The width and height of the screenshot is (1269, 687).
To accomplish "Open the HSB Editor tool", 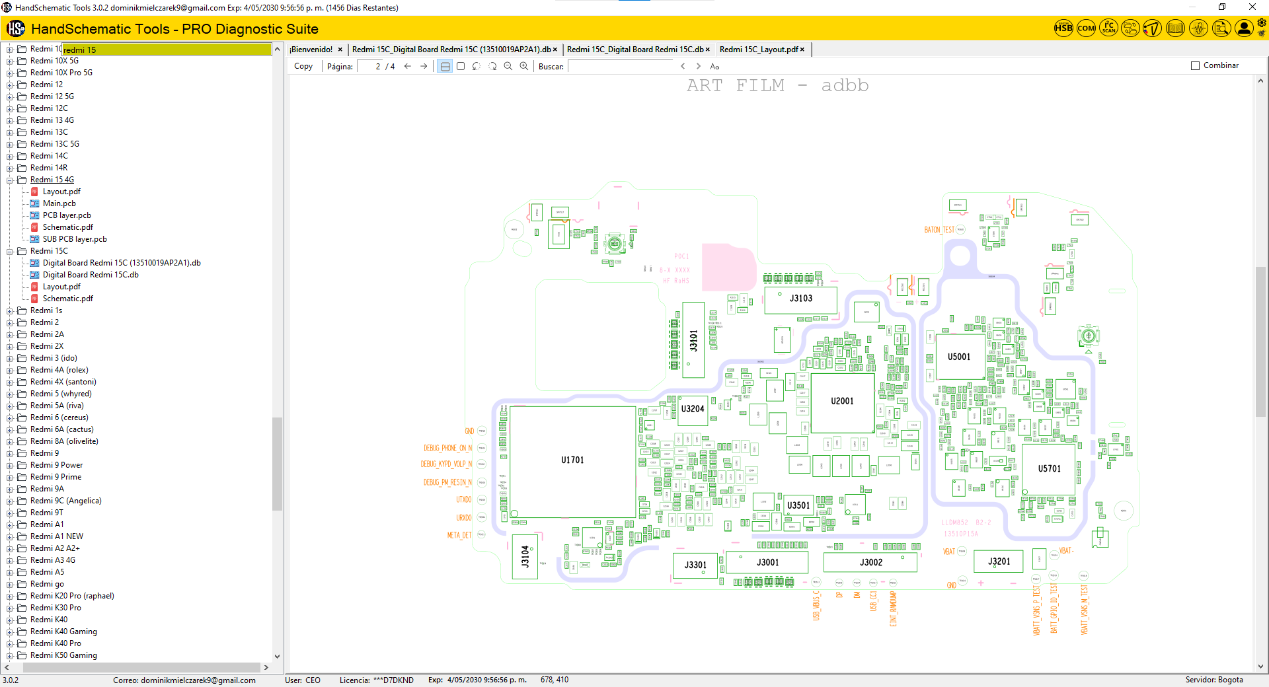I will (x=1063, y=28).
